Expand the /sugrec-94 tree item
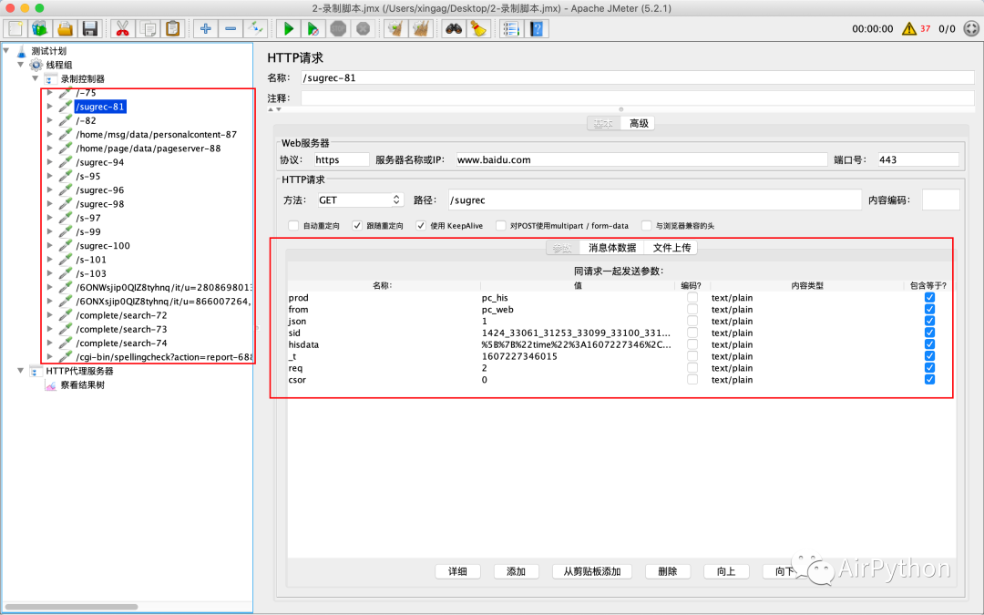Screen dimensions: 984x615 [50, 162]
